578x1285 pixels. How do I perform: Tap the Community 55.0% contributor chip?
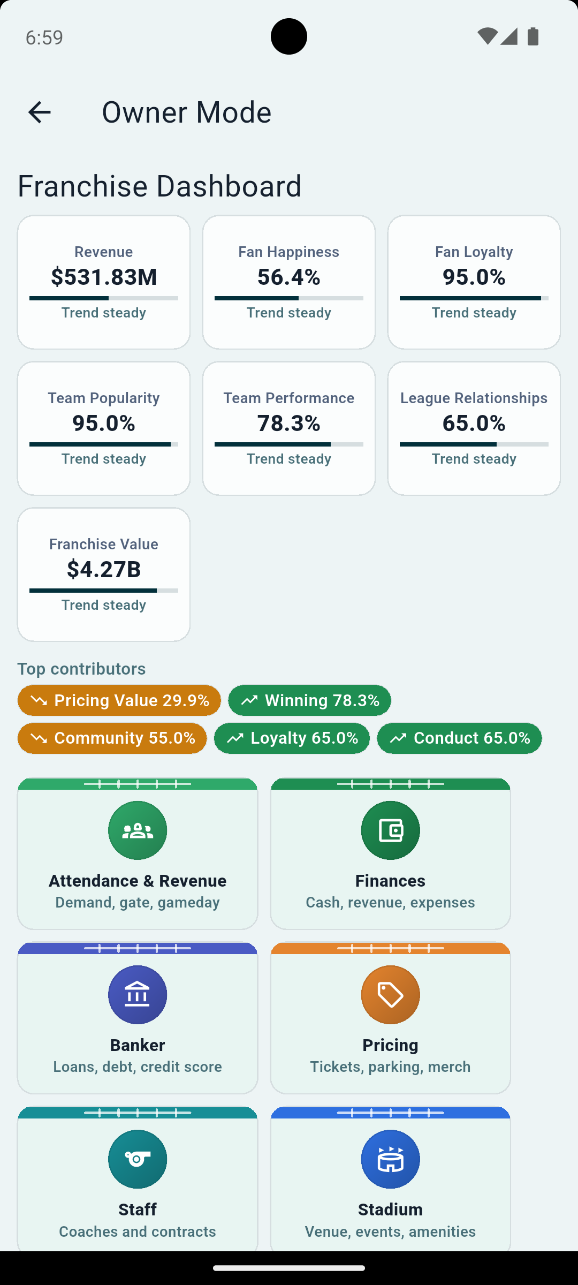(x=112, y=738)
